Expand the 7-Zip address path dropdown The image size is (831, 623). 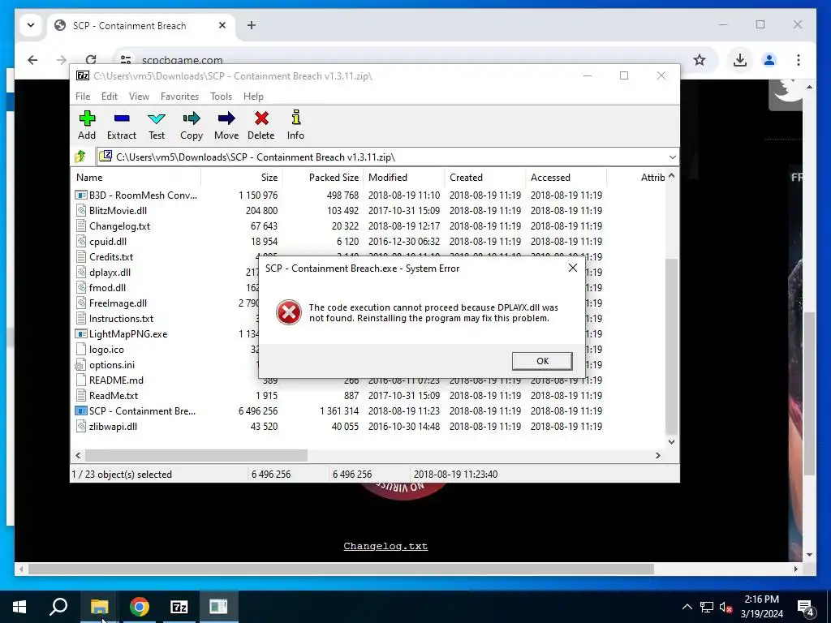point(672,157)
